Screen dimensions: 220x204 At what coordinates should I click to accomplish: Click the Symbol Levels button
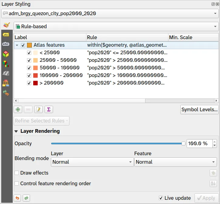[x=199, y=109]
